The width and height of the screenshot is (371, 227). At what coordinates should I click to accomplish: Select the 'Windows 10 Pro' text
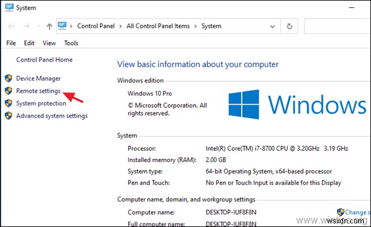[x=150, y=93]
